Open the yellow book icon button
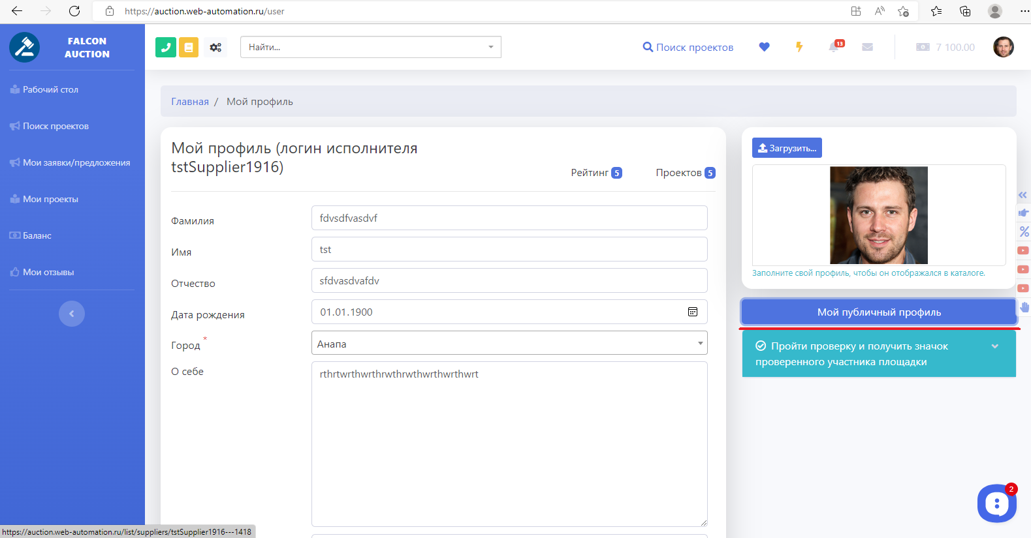This screenshot has width=1031, height=538. (x=189, y=47)
